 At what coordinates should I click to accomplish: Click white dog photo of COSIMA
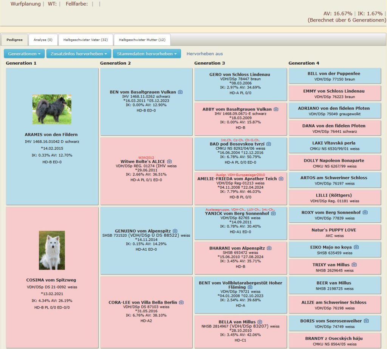52,250
